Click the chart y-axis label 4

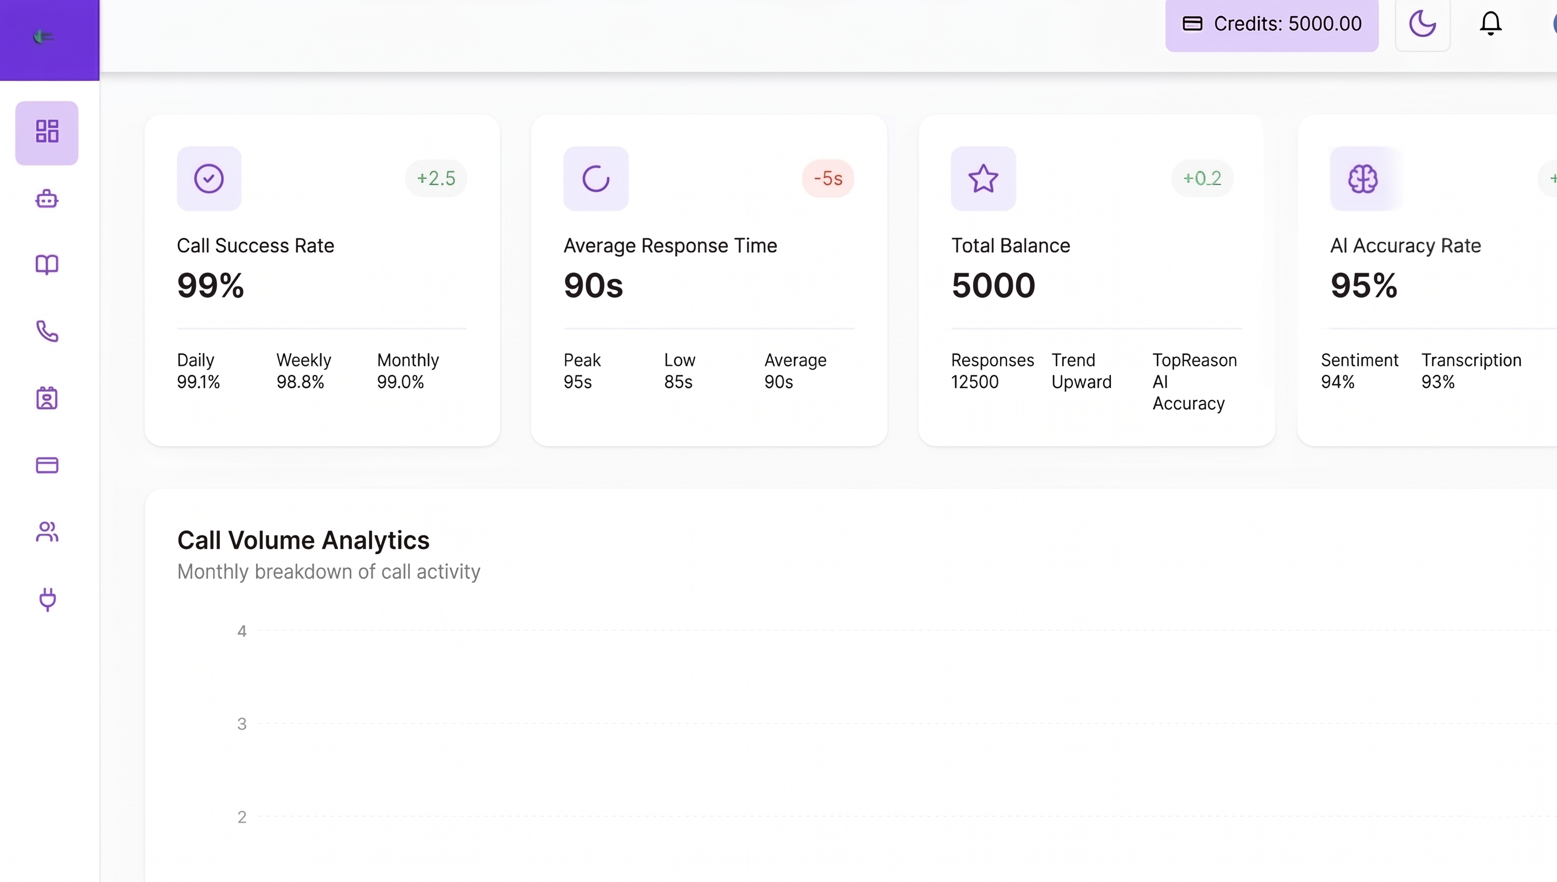242,631
